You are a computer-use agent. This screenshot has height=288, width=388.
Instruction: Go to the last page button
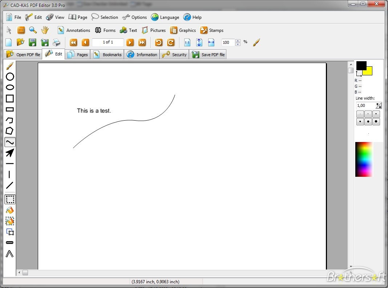point(142,42)
